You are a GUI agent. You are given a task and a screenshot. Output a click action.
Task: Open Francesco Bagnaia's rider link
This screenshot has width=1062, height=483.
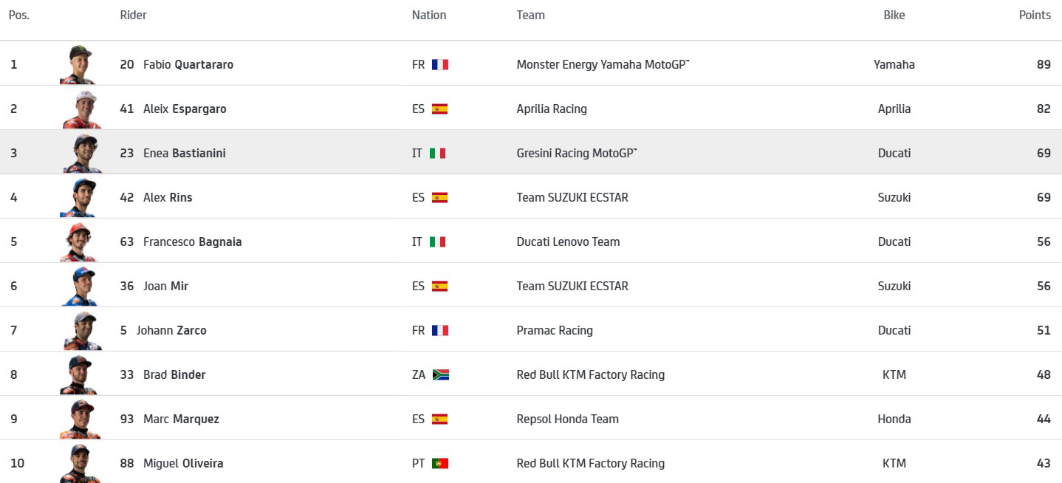[x=192, y=242]
